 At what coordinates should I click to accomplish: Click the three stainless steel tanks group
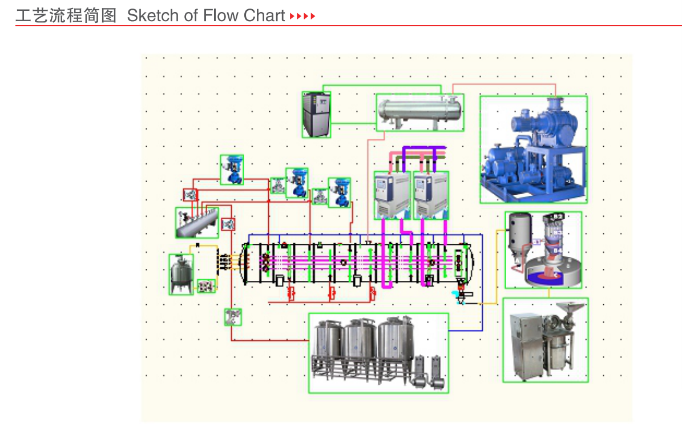coord(378,353)
